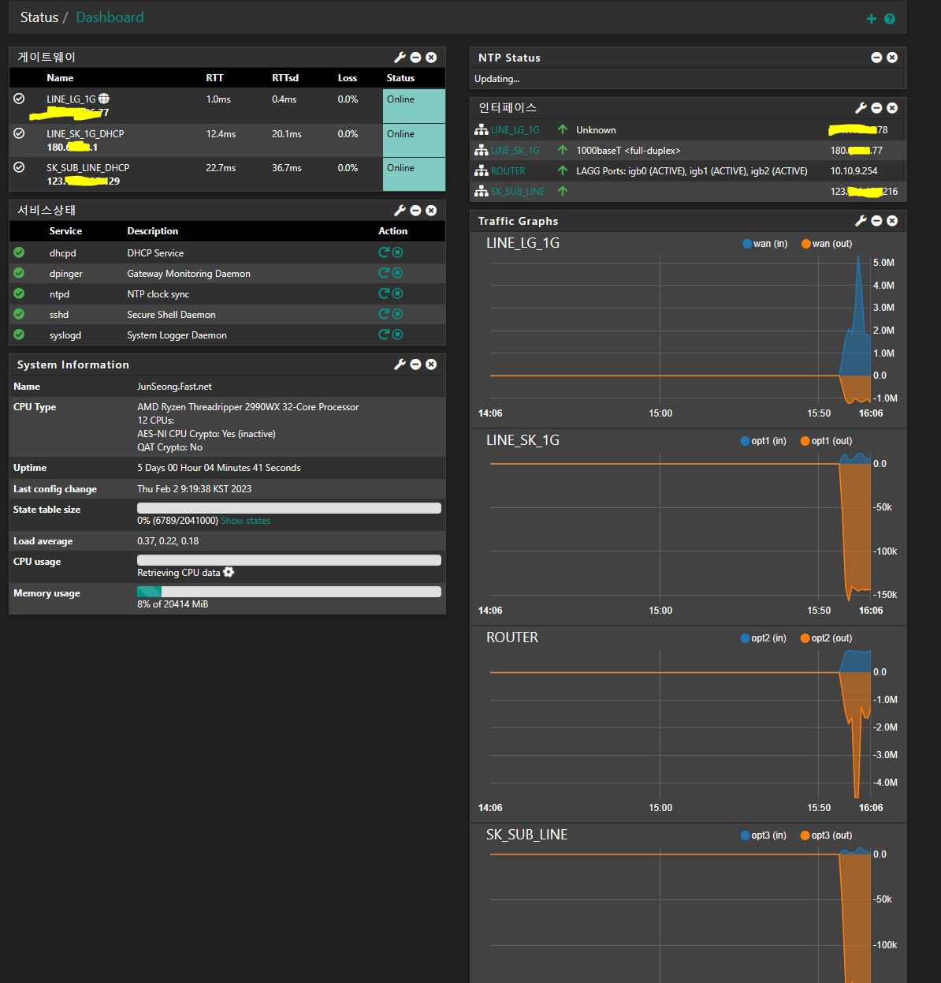Toggle opt2 (in) legend in ROUTER graph
Image resolution: width=941 pixels, height=983 pixels.
tap(763, 638)
